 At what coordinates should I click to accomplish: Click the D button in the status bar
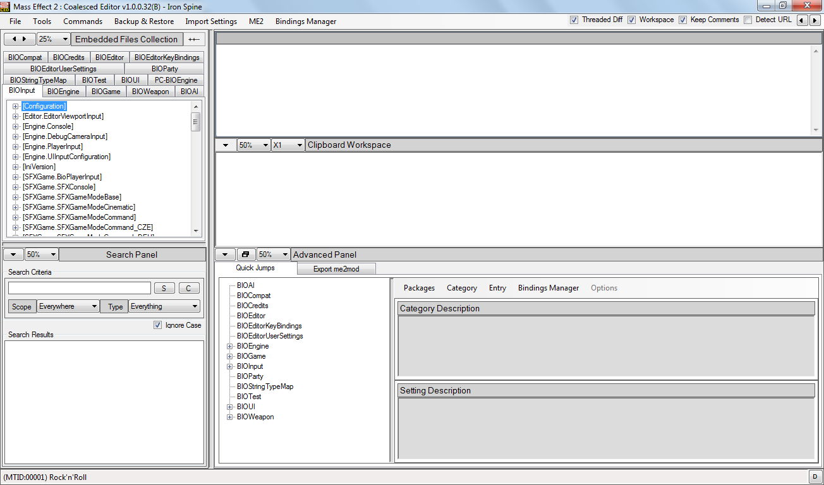(815, 477)
